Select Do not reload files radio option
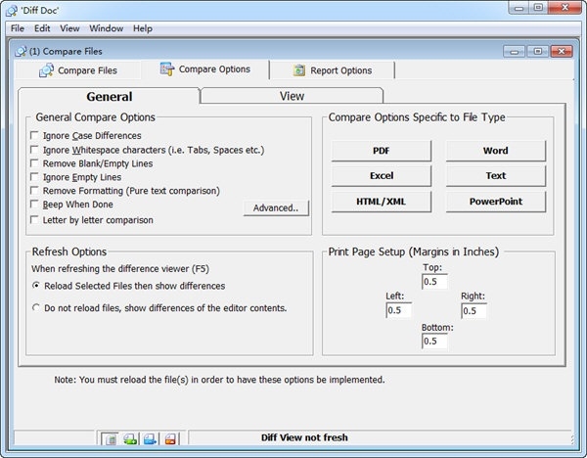Image resolution: width=587 pixels, height=458 pixels. coord(36,307)
